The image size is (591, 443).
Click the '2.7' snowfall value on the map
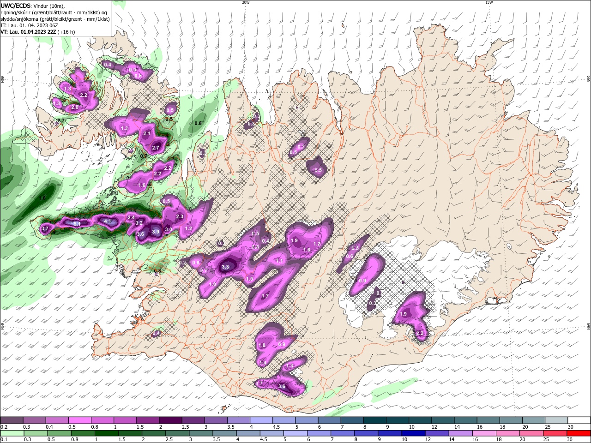coord(156,148)
